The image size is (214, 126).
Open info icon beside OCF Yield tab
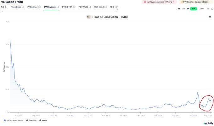105,7
